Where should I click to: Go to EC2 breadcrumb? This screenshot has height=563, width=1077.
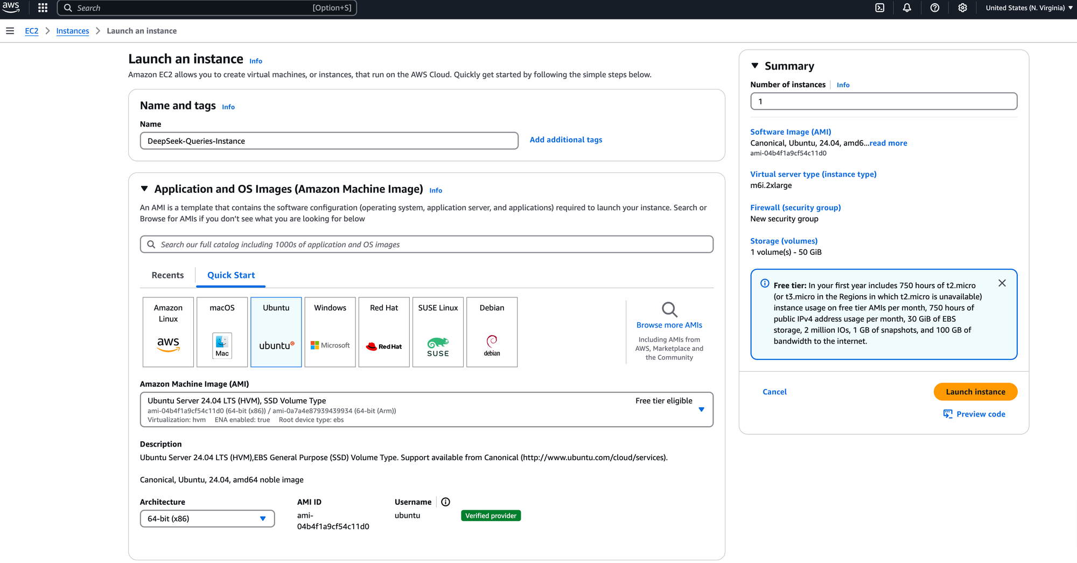click(x=32, y=31)
